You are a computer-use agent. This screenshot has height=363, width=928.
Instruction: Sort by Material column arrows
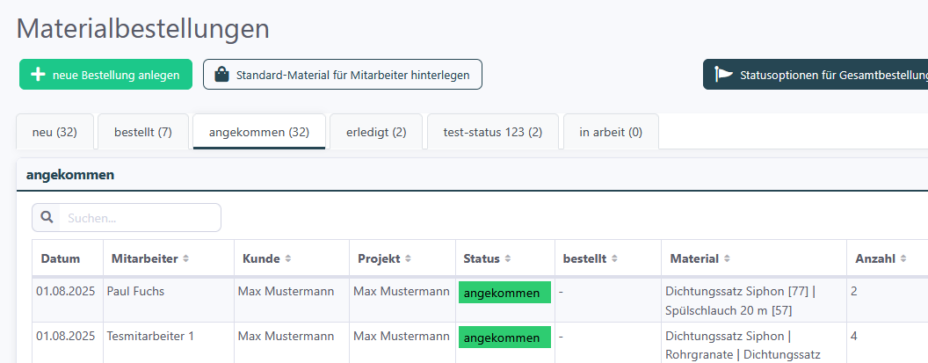(x=727, y=258)
